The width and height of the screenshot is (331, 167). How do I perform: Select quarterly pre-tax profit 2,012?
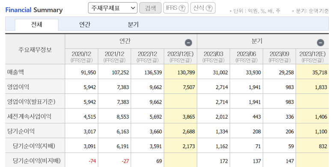(222, 117)
